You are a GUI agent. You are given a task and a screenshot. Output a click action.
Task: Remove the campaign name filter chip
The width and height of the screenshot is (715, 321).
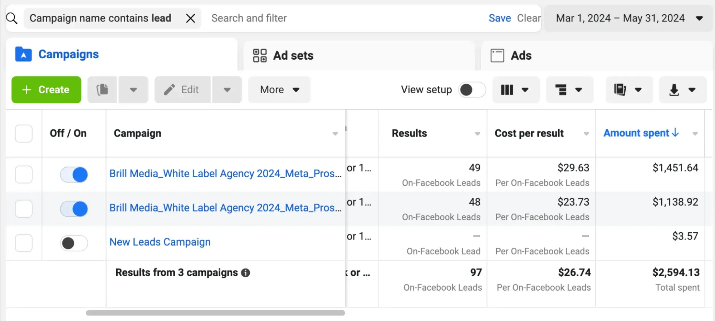tap(191, 18)
